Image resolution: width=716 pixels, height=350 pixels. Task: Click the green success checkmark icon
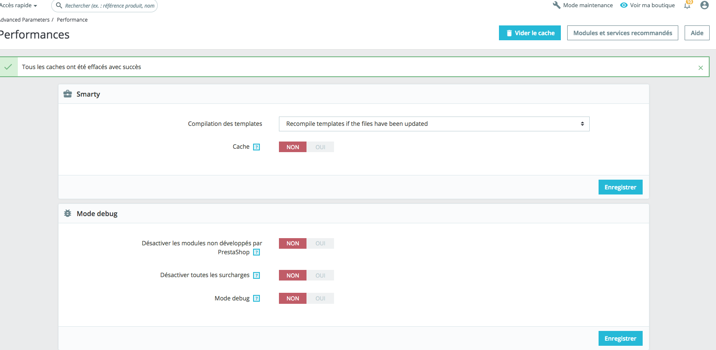[x=8, y=67]
